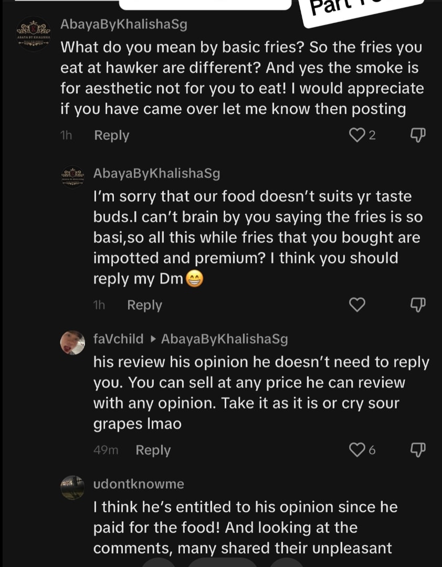Screen dimensions: 442x567
Task: Tap the "Part" label sticker at top
Action: [x=362, y=10]
